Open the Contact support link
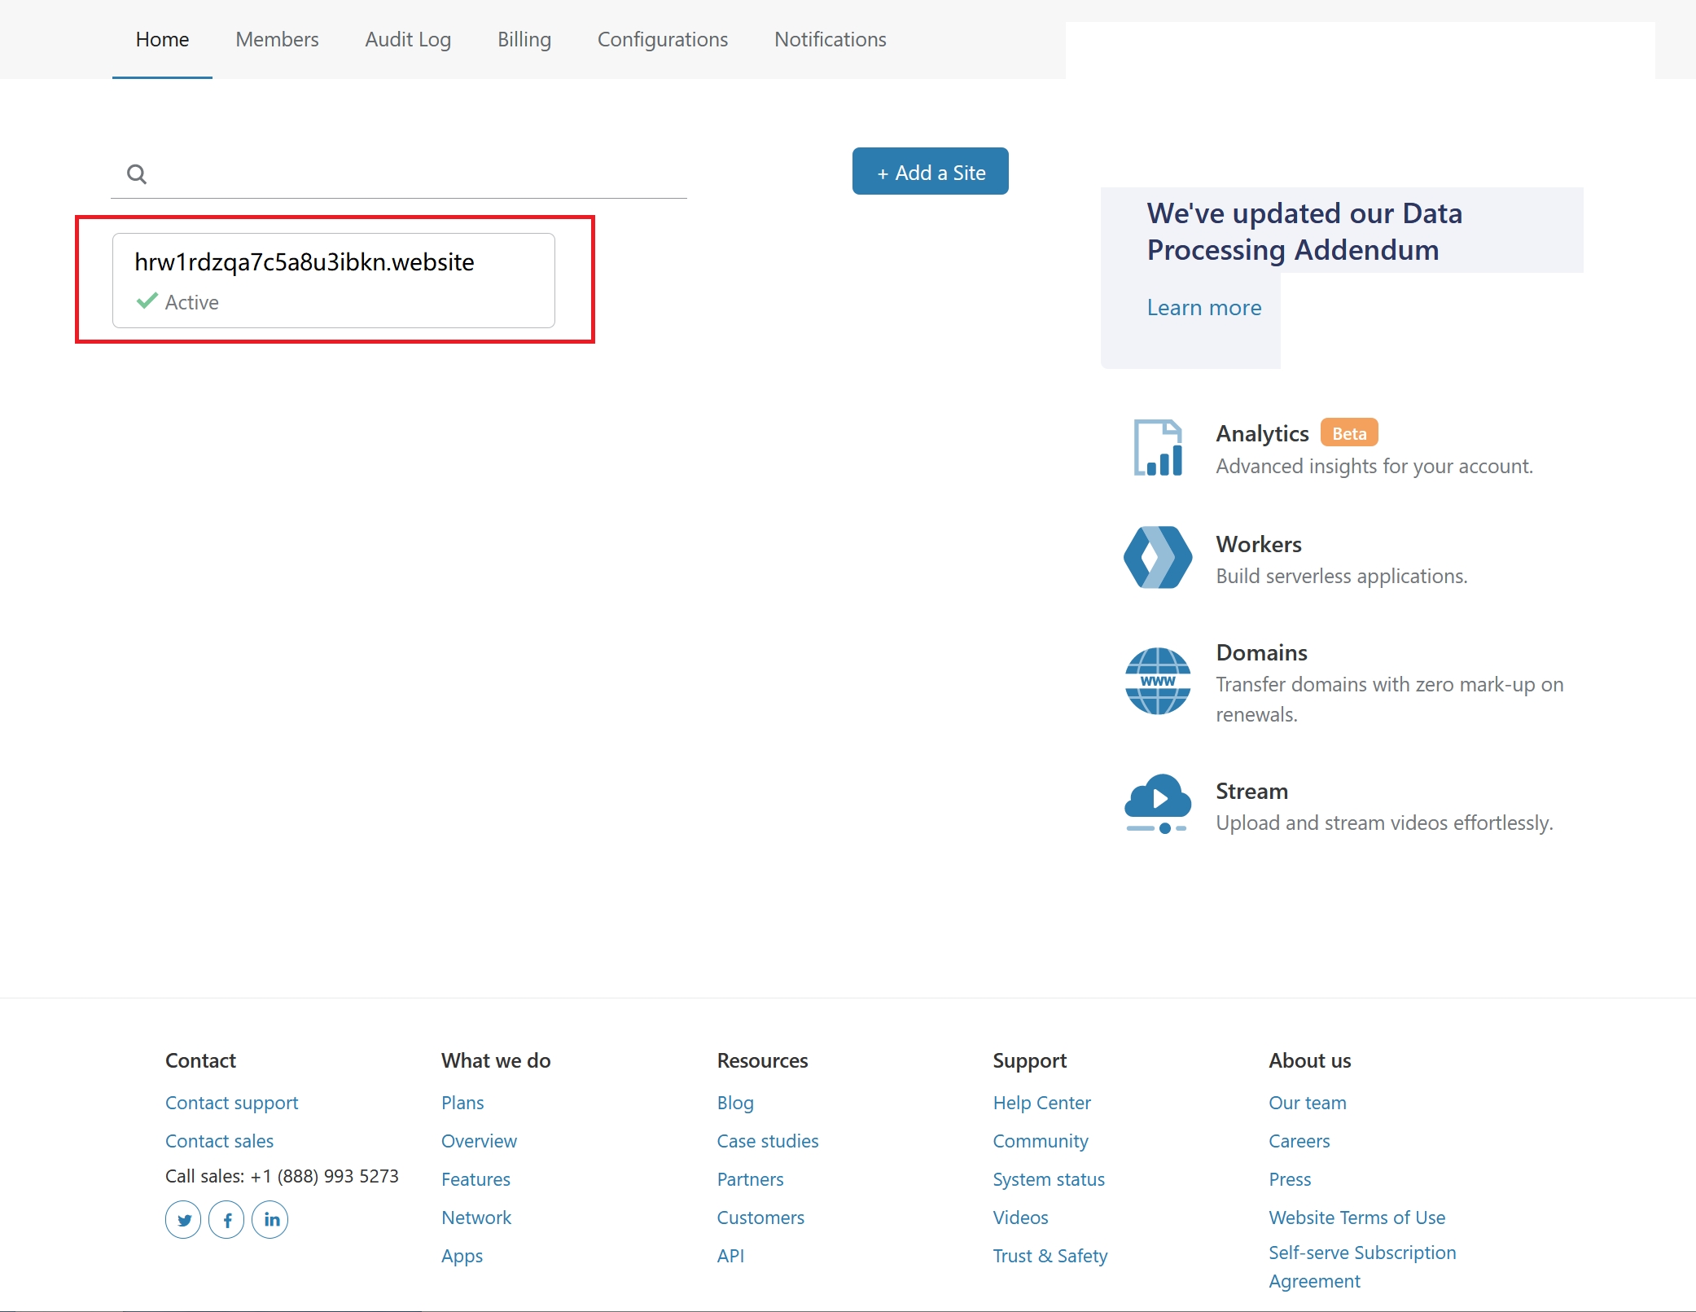This screenshot has width=1696, height=1312. click(231, 1103)
